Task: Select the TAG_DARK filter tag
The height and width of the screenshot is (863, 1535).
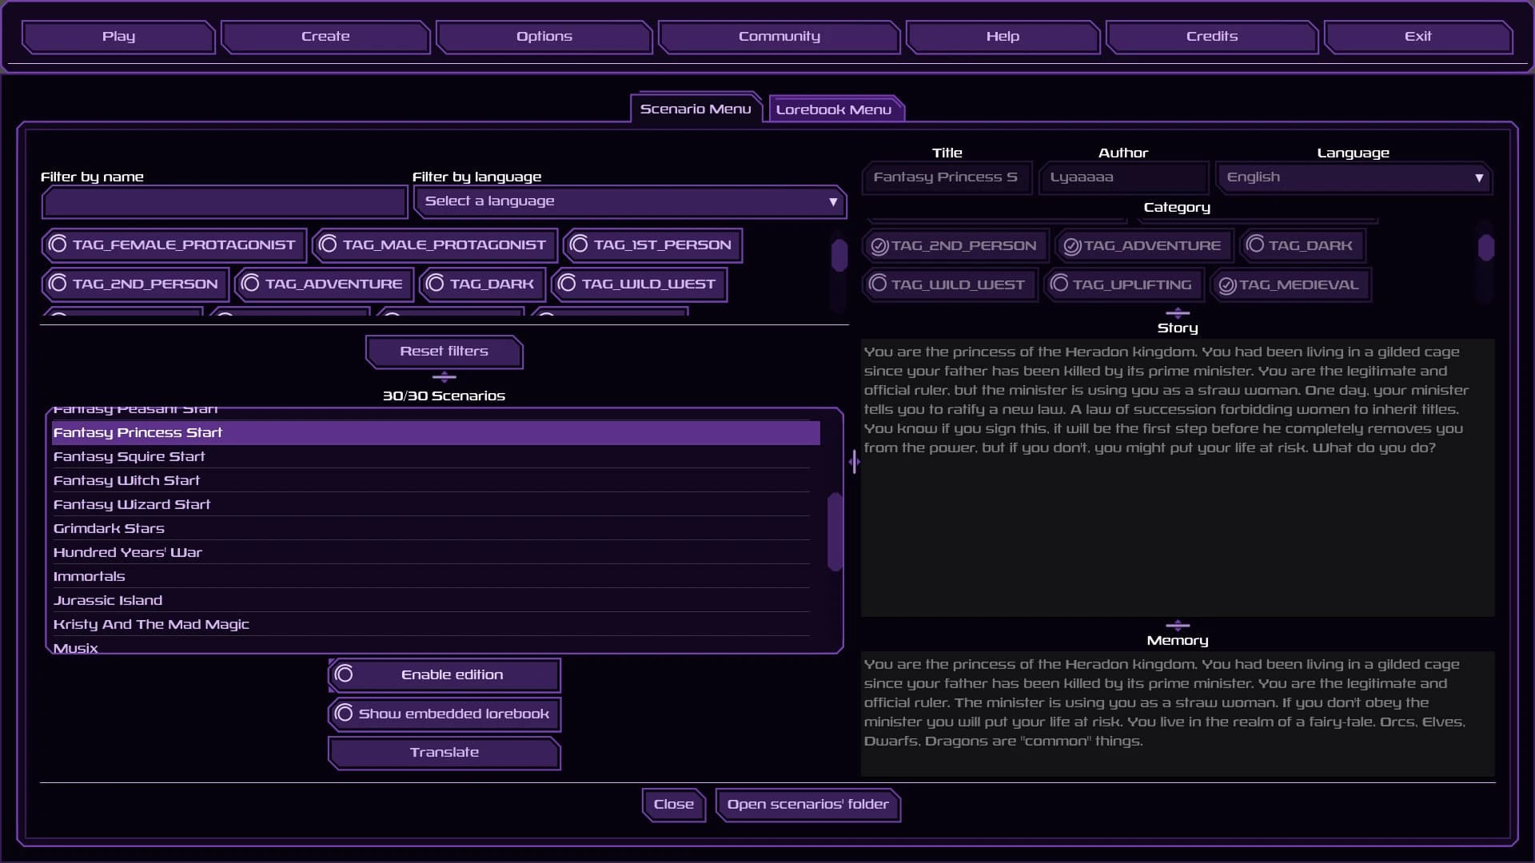Action: tap(480, 284)
